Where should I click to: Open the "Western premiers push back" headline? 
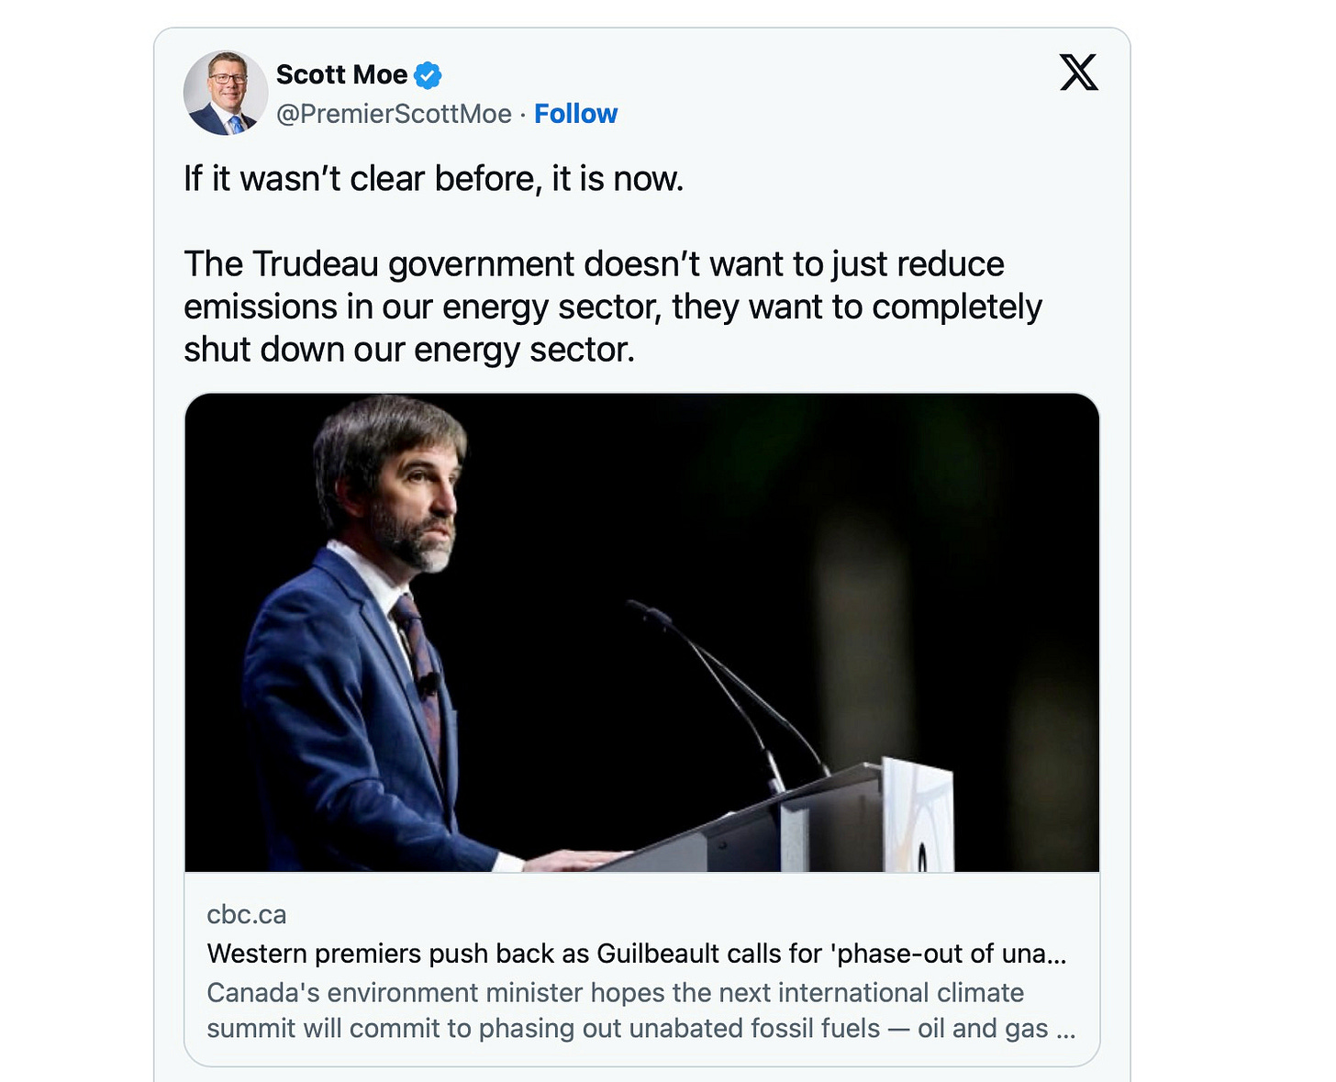[637, 954]
